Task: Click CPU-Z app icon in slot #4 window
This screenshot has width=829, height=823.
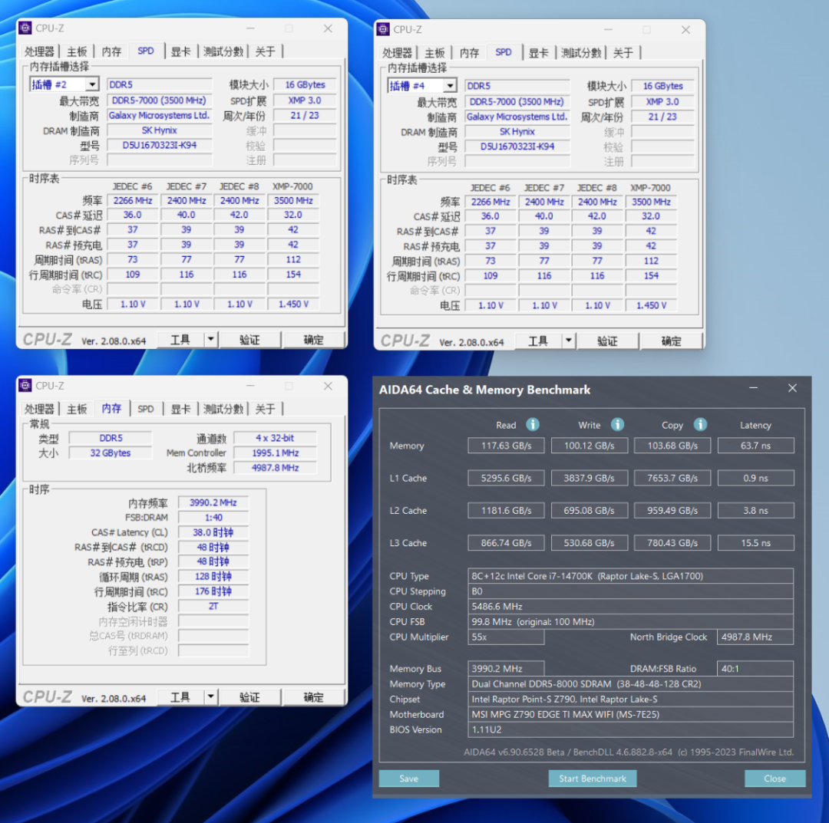Action: click(383, 29)
